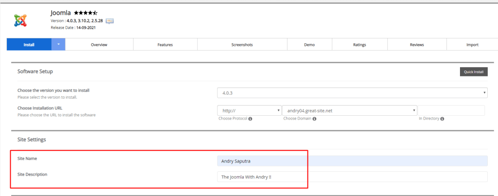Click the Site Name input field
This screenshot has width=498, height=196.
[x=352, y=161]
